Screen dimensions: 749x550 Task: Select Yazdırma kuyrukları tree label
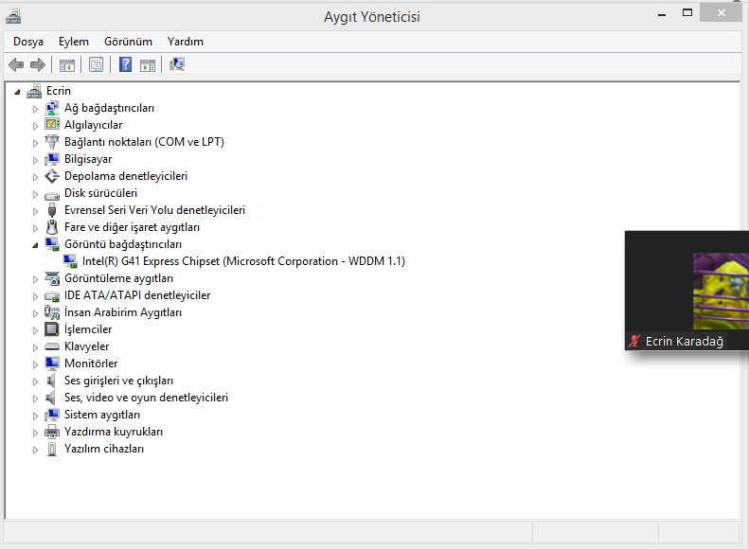tap(114, 432)
